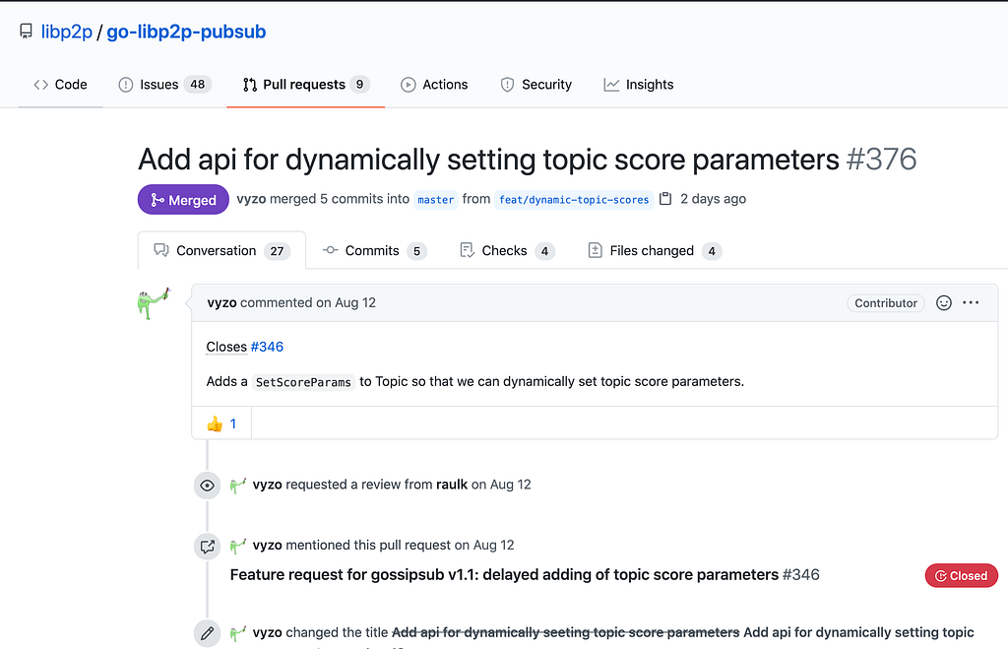Open the Checks tab
This screenshot has height=649, width=1008.
click(x=506, y=251)
